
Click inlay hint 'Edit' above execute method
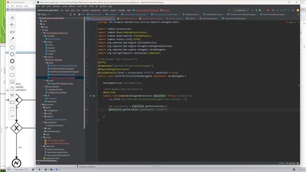108,89
